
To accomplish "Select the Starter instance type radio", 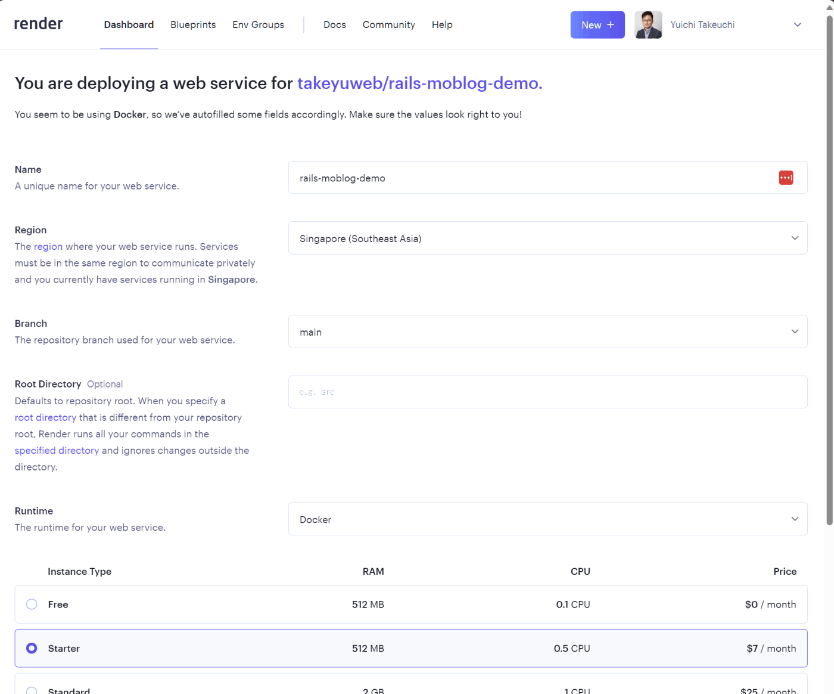I will (x=32, y=648).
